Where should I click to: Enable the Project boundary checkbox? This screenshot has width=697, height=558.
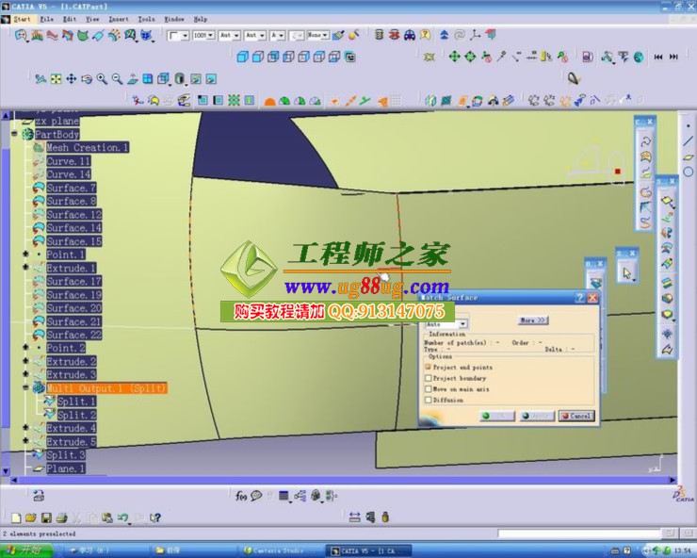pos(428,378)
